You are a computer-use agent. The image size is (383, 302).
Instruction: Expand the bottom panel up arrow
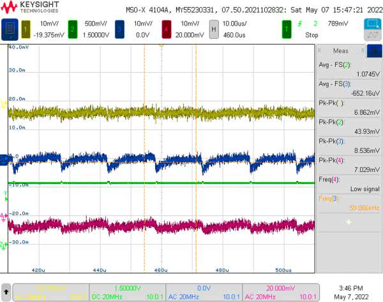coord(6,291)
